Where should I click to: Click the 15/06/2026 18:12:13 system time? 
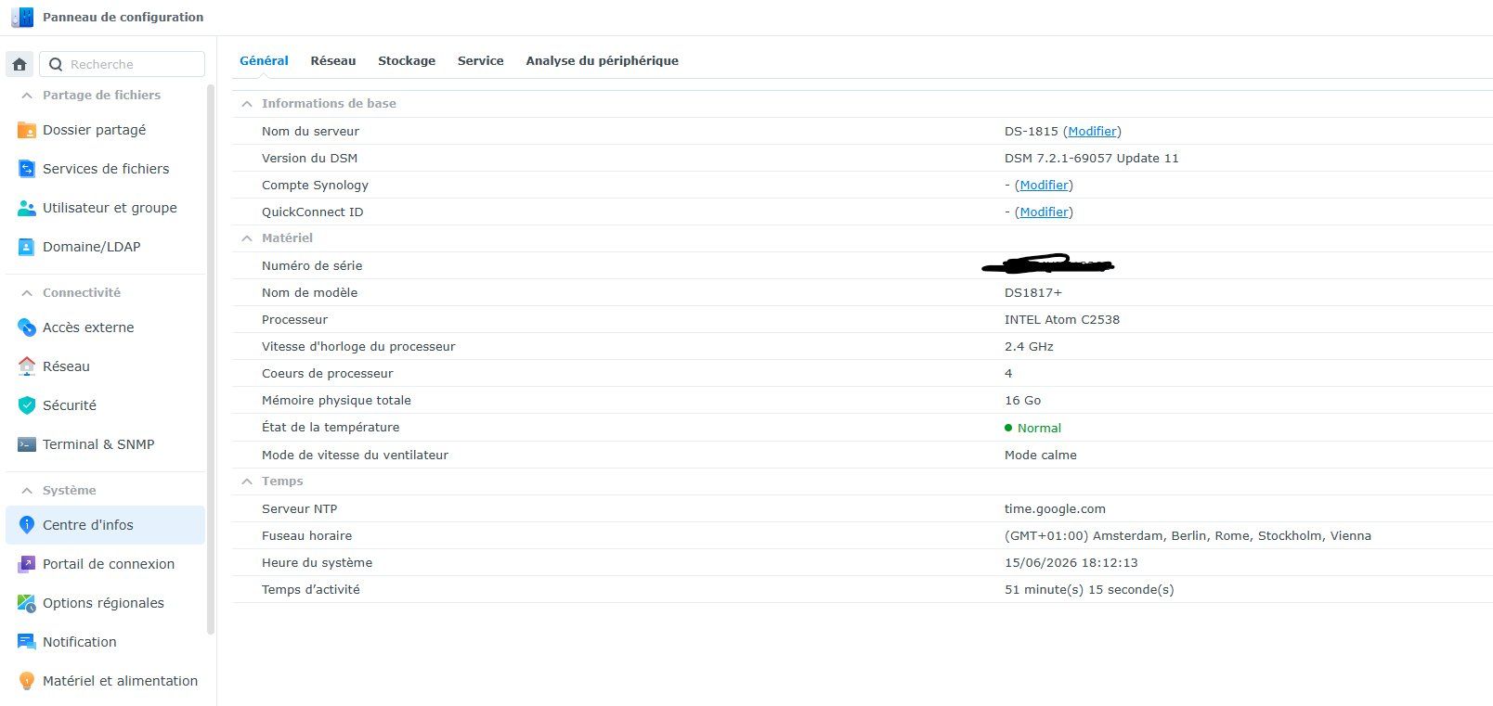(1071, 562)
